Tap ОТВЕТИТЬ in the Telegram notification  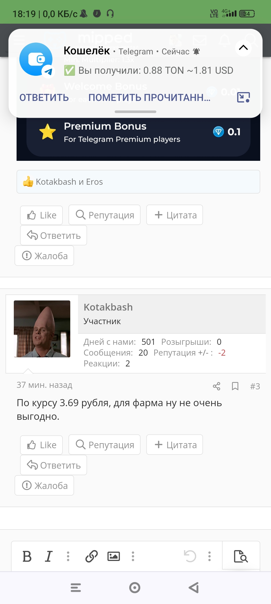tap(44, 97)
